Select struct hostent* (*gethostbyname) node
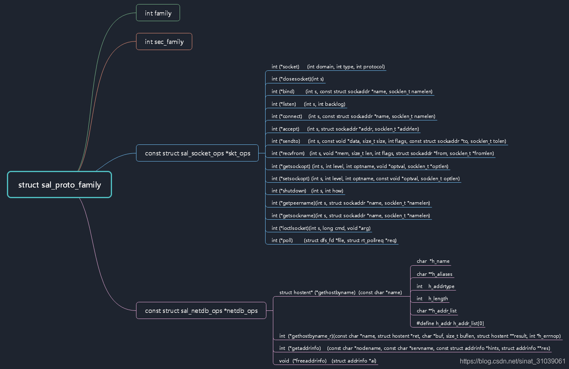Viewport: 569px width, 369px height. (x=341, y=293)
